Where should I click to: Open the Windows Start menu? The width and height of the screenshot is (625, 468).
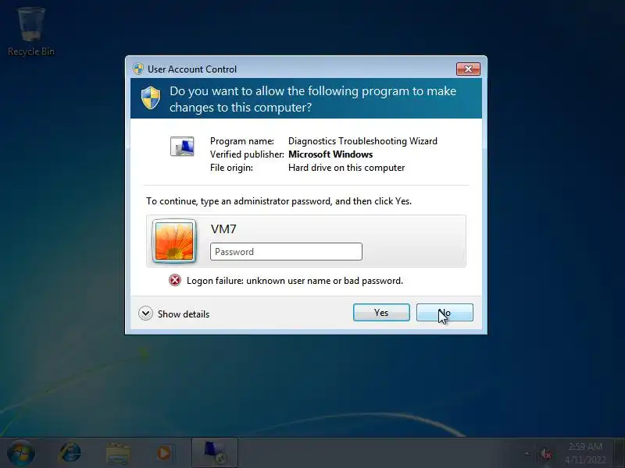[21, 453]
